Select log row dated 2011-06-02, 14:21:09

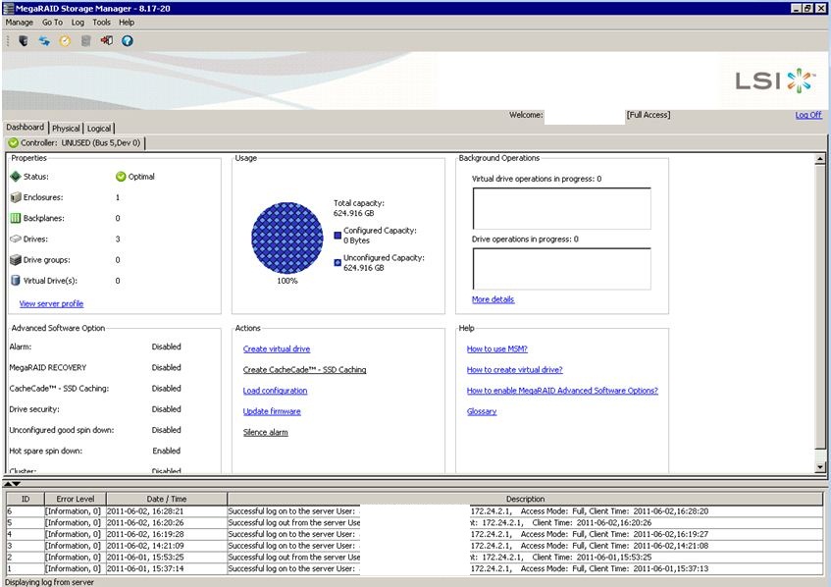(414, 546)
